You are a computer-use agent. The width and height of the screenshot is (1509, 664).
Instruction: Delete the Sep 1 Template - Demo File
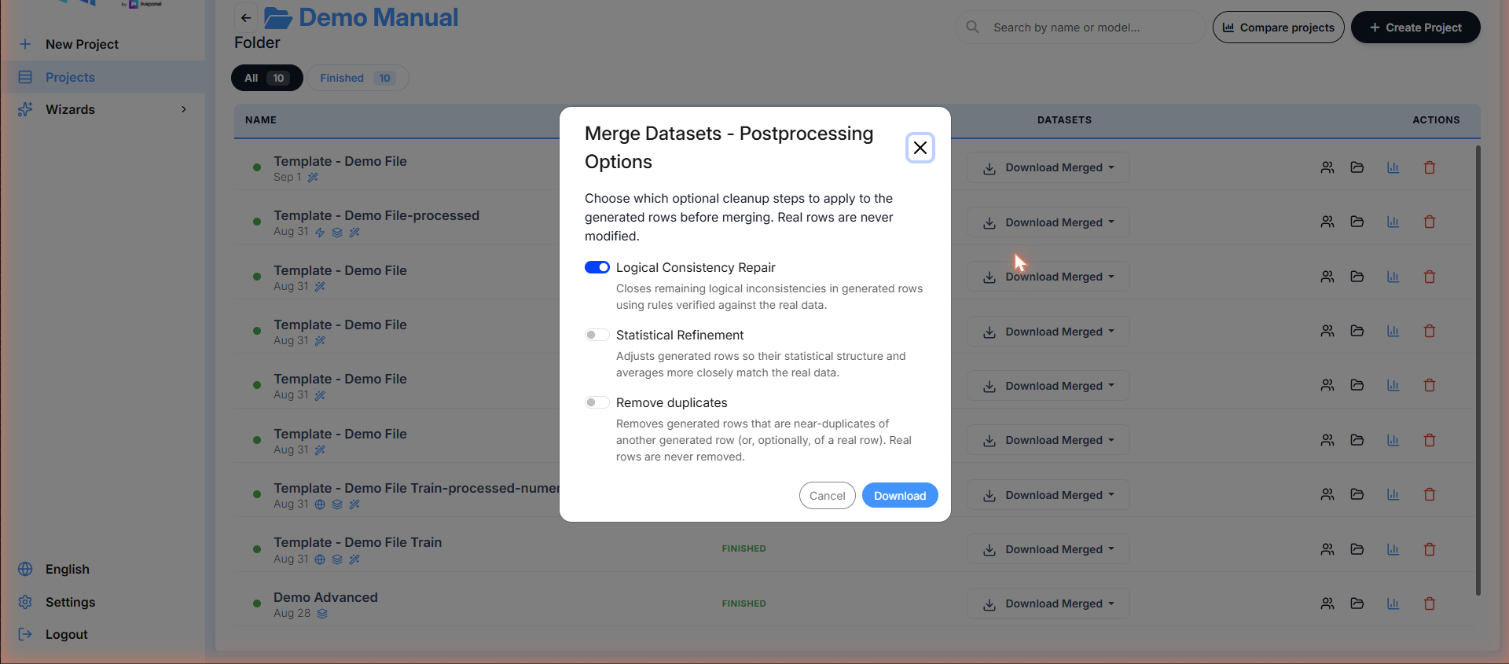[x=1430, y=167]
